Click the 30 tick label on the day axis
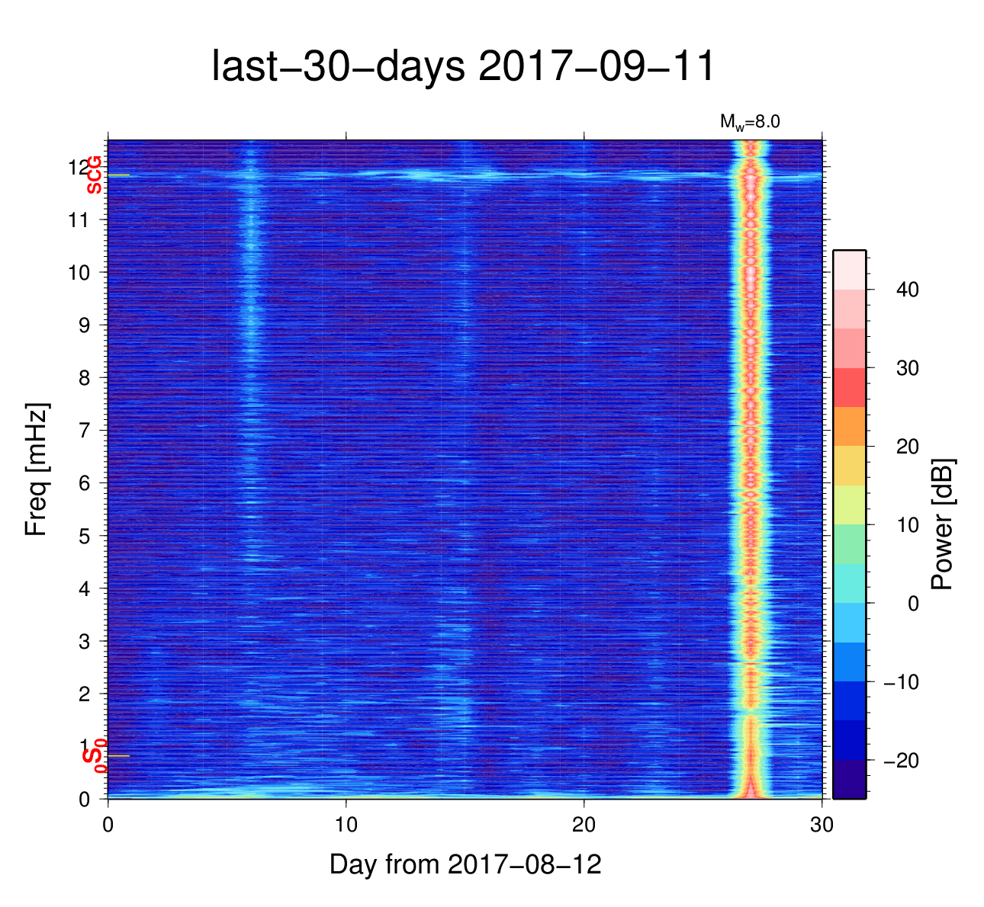The height and width of the screenshot is (907, 984). click(x=822, y=825)
